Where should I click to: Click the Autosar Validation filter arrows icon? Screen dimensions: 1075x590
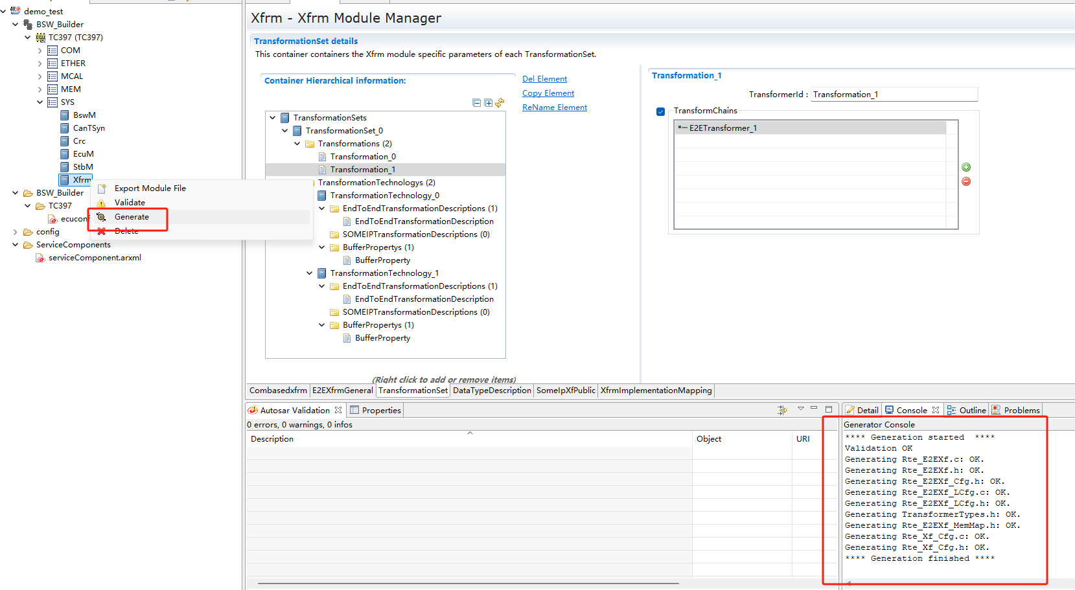[x=782, y=410]
